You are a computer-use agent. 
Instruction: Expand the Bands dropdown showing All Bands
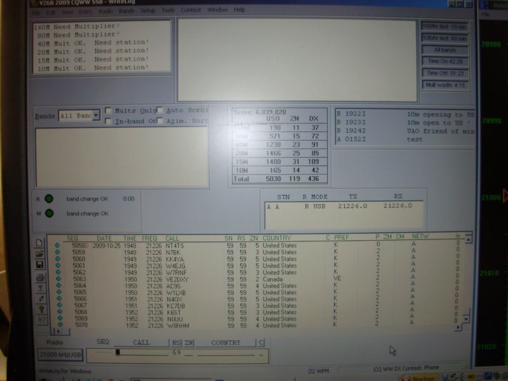point(96,116)
